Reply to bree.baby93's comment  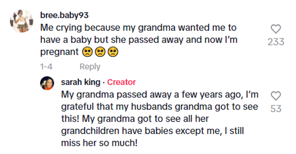90,66
